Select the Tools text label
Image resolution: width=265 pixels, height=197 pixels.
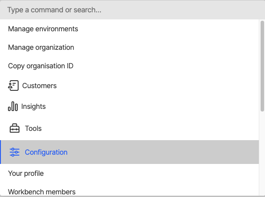click(x=33, y=129)
